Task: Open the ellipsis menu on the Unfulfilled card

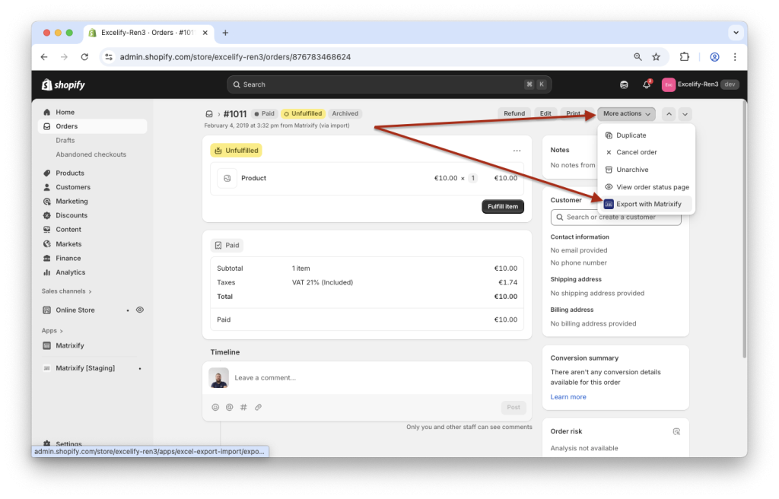Action: [517, 150]
